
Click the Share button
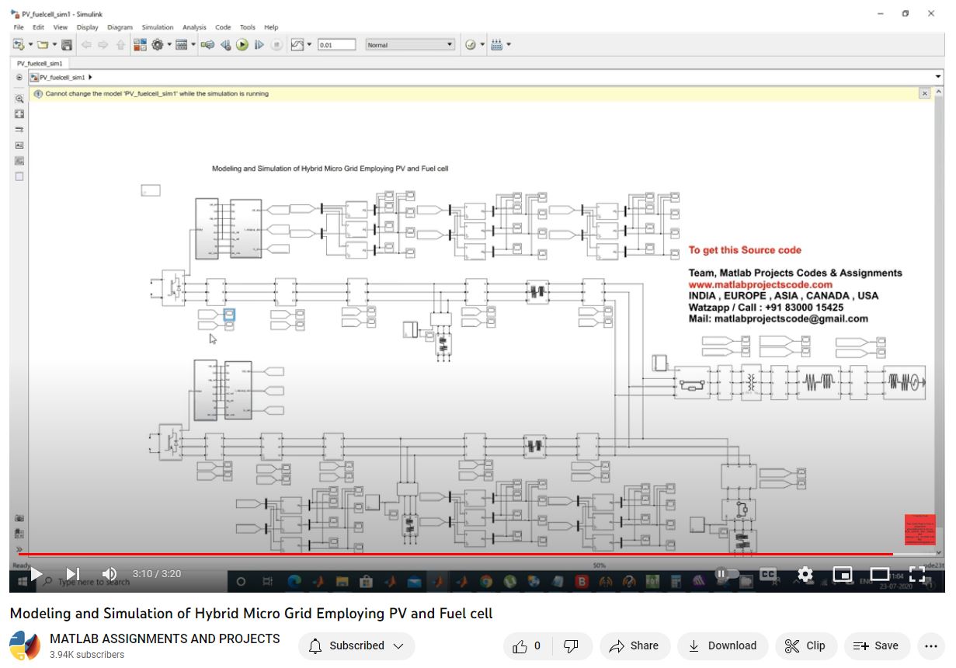pos(634,645)
